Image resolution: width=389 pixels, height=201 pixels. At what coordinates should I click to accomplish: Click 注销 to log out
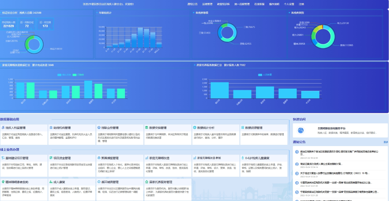301,4
